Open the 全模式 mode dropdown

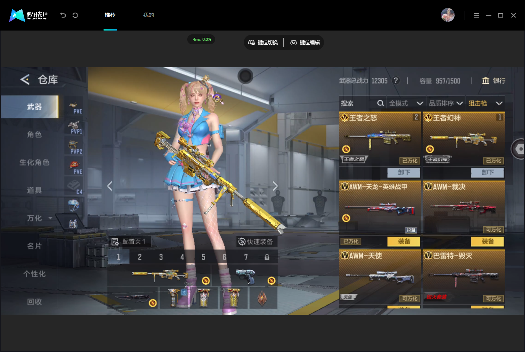click(406, 103)
